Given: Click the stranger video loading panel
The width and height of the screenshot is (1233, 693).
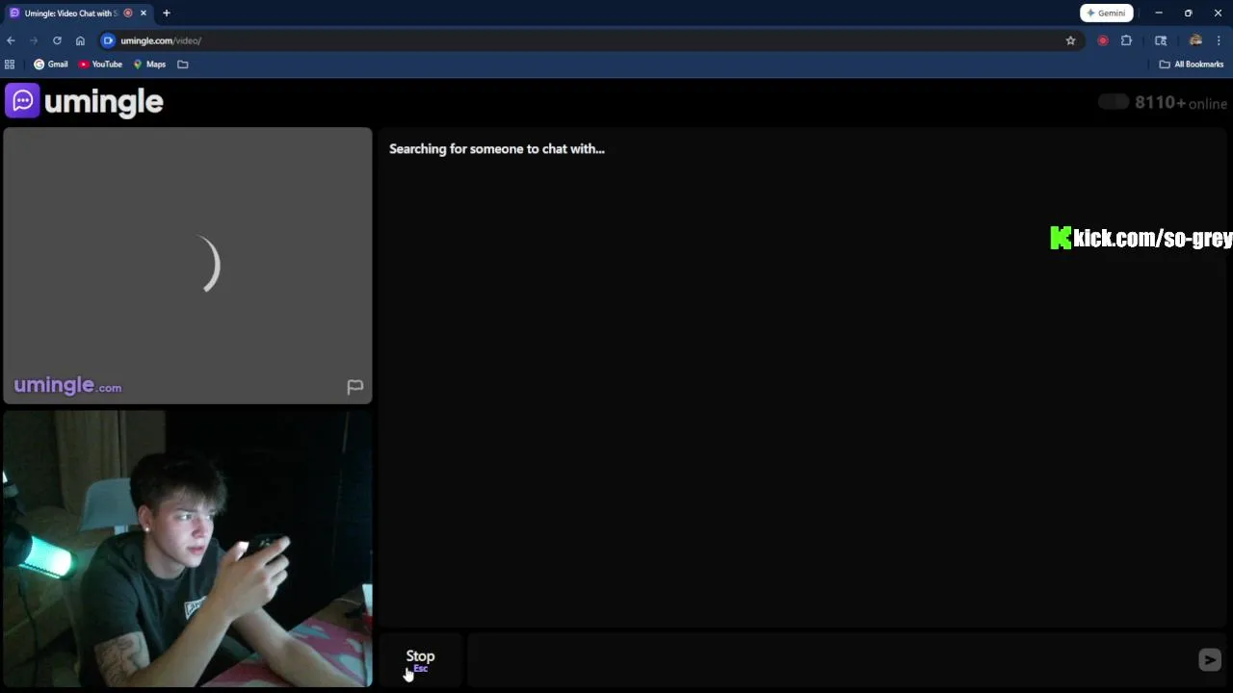Looking at the screenshot, I should (x=187, y=266).
